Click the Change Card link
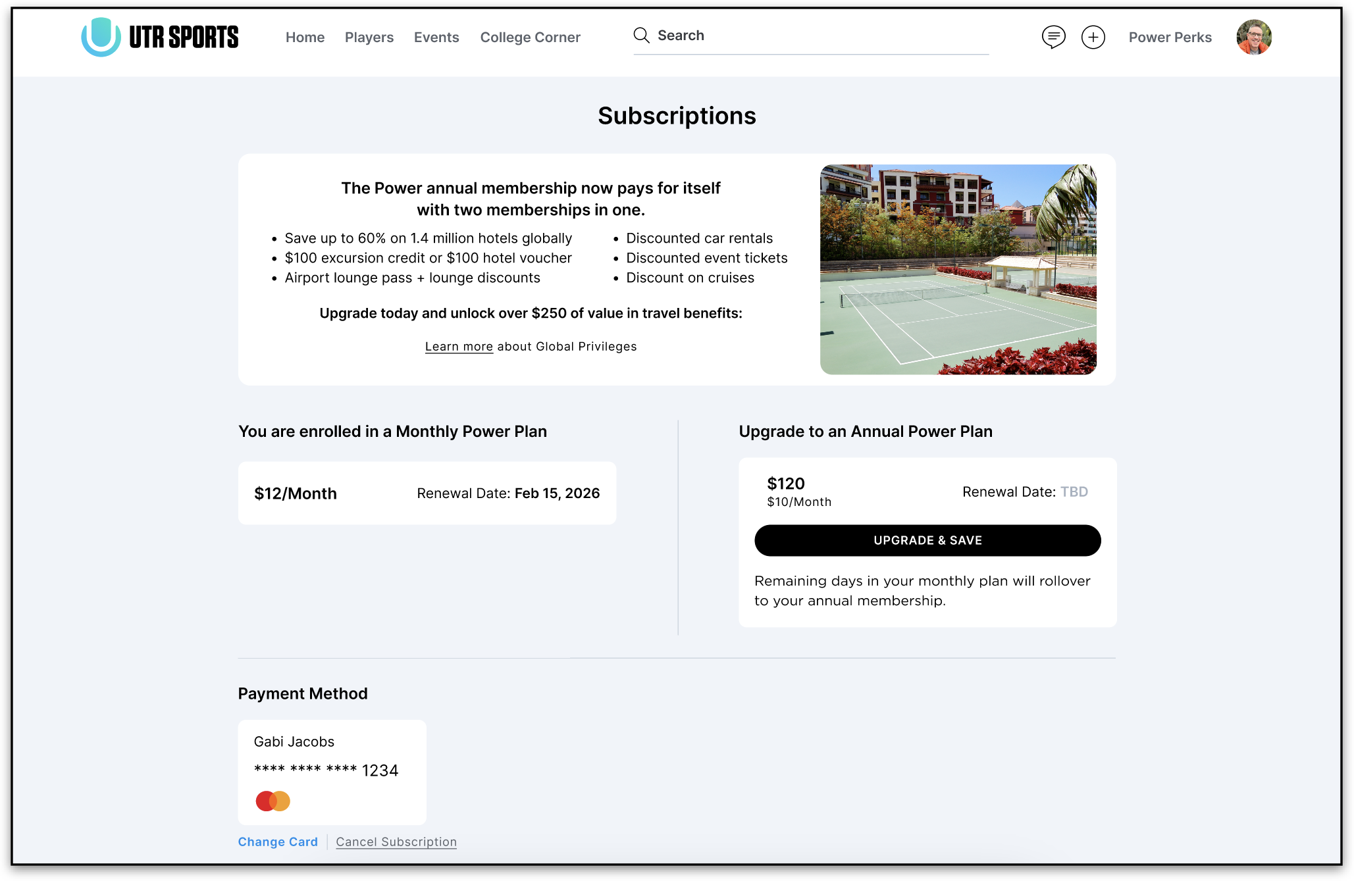 (x=278, y=842)
